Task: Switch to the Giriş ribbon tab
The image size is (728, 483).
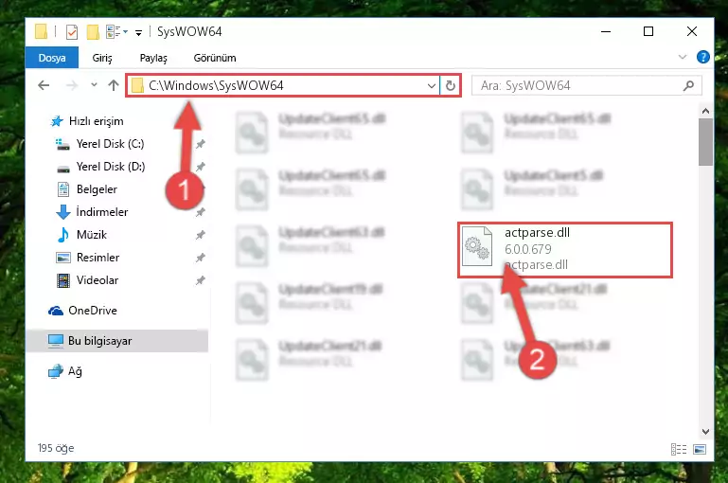Action: (102, 58)
